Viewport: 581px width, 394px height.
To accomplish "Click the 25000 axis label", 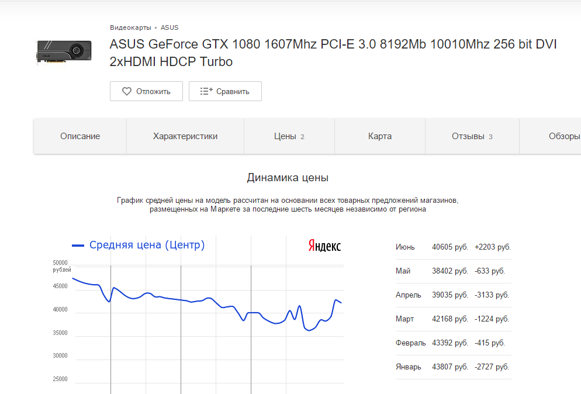I will (x=60, y=379).
